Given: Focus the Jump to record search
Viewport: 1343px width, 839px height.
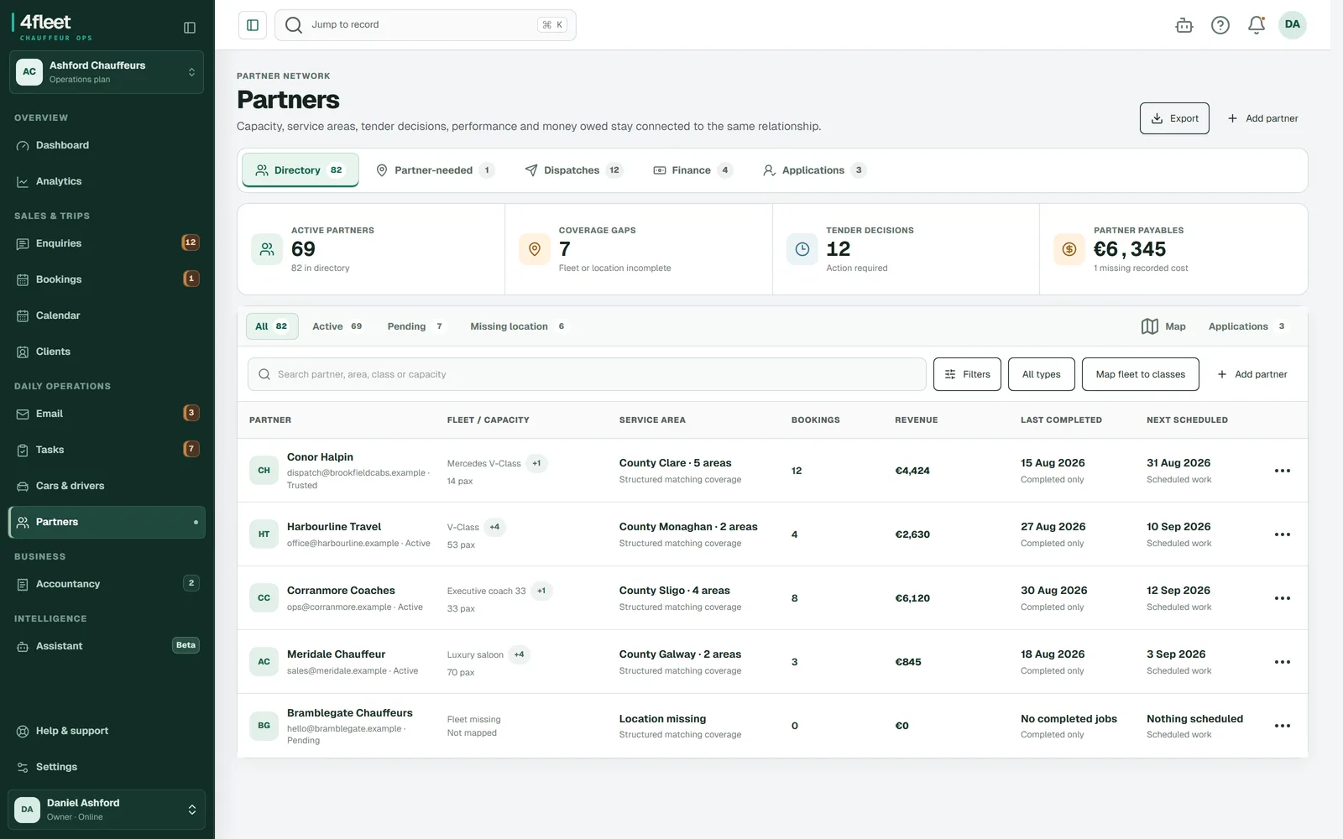Looking at the screenshot, I should tap(426, 25).
